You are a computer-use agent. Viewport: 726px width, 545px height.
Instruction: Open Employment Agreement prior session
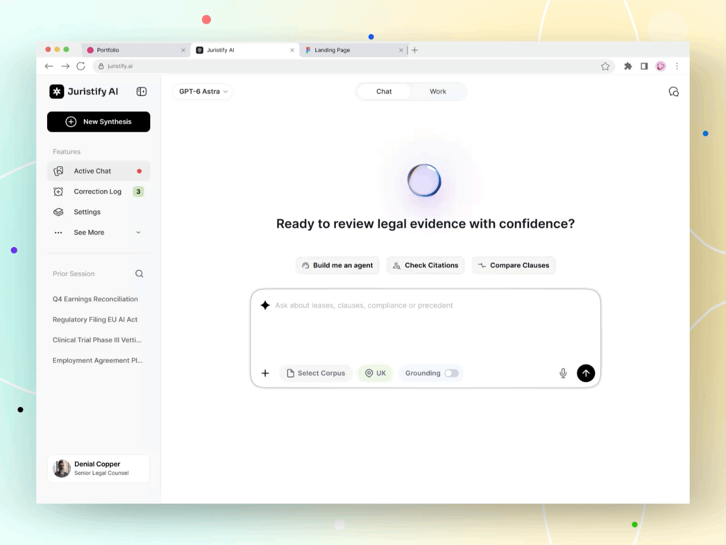tap(98, 360)
